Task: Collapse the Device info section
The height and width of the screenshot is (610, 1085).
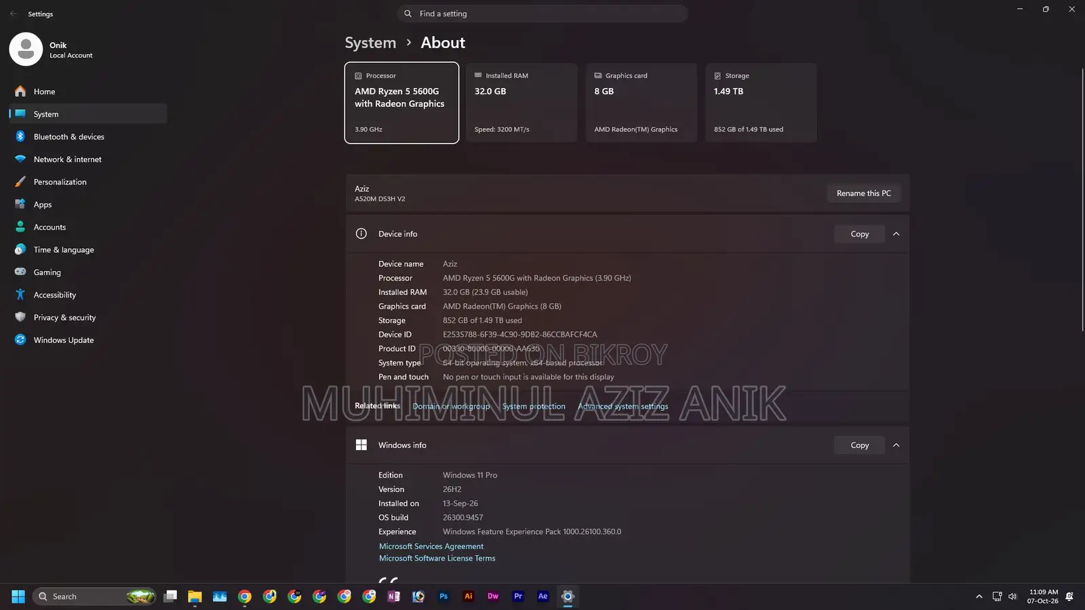Action: 896,234
